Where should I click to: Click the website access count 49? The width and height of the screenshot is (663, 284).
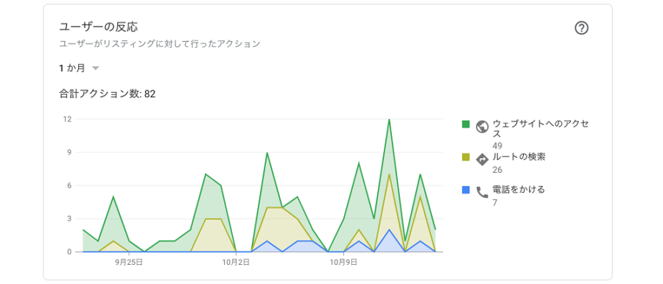pos(497,146)
